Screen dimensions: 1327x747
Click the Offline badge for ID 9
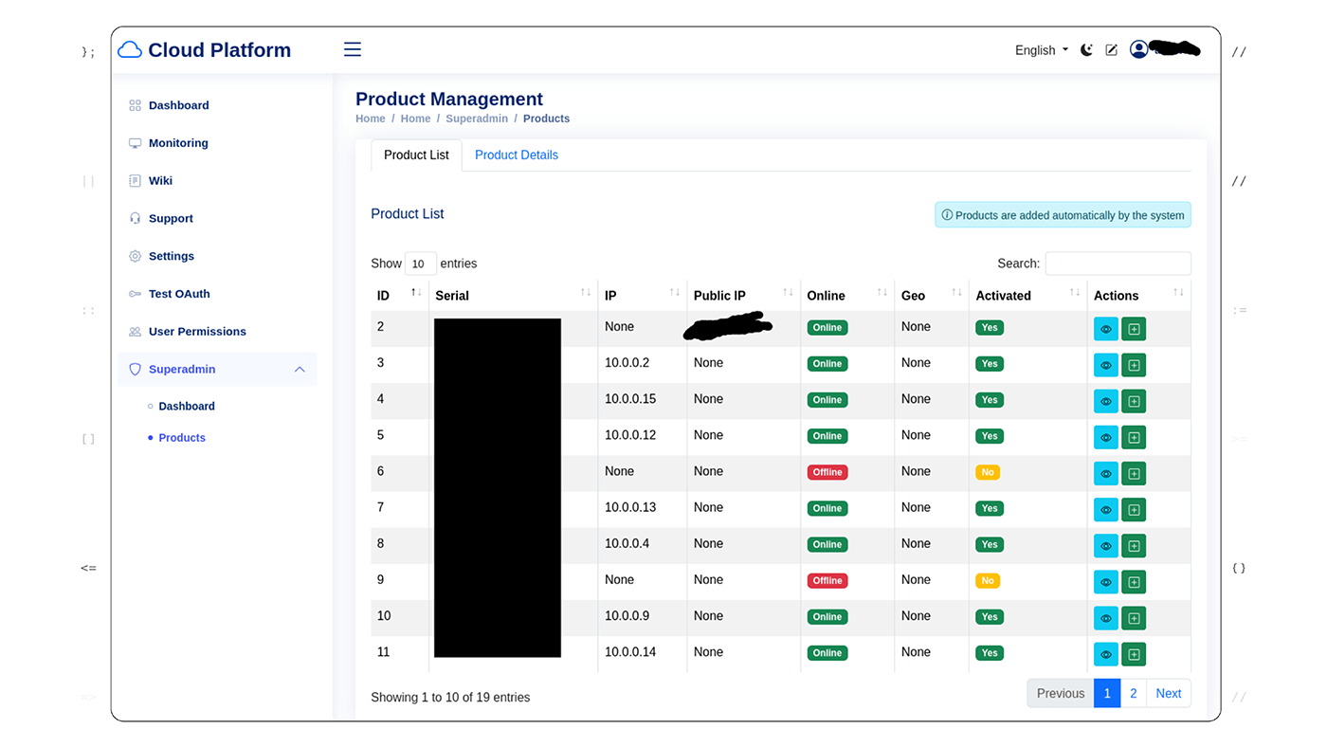point(827,580)
